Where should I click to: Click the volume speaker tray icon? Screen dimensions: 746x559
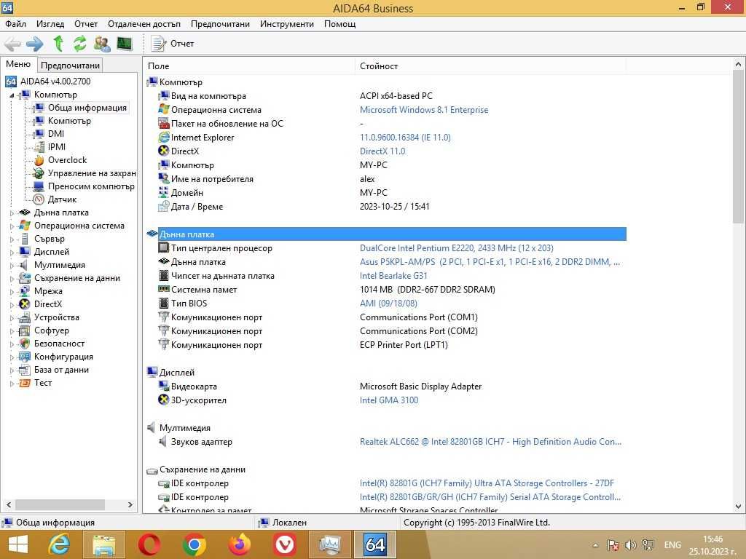(631, 545)
